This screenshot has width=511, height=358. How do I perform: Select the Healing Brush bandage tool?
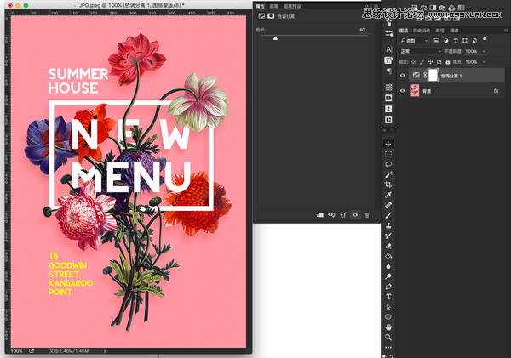pyautogui.click(x=388, y=205)
